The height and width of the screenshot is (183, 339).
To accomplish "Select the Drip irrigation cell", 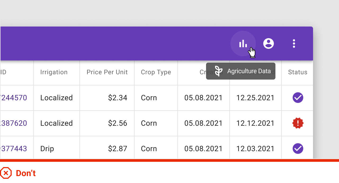I will point(47,149).
